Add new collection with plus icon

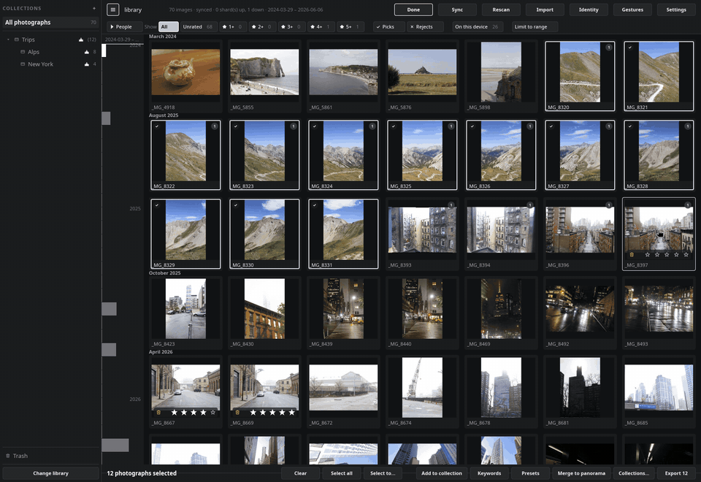tap(94, 8)
